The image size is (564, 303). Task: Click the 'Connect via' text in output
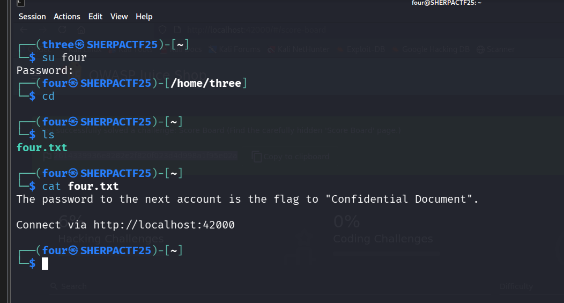coord(51,225)
